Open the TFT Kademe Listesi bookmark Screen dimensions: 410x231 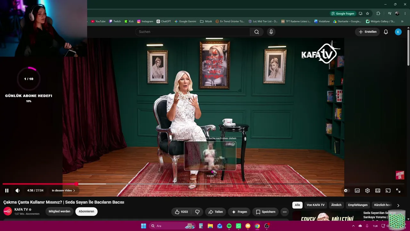pyautogui.click(x=296, y=21)
